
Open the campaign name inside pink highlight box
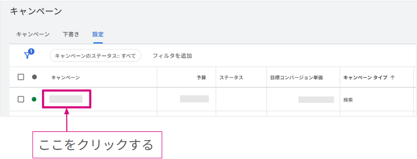66,99
